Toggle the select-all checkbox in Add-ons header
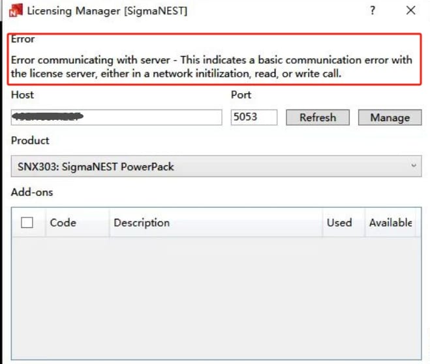 pos(27,223)
